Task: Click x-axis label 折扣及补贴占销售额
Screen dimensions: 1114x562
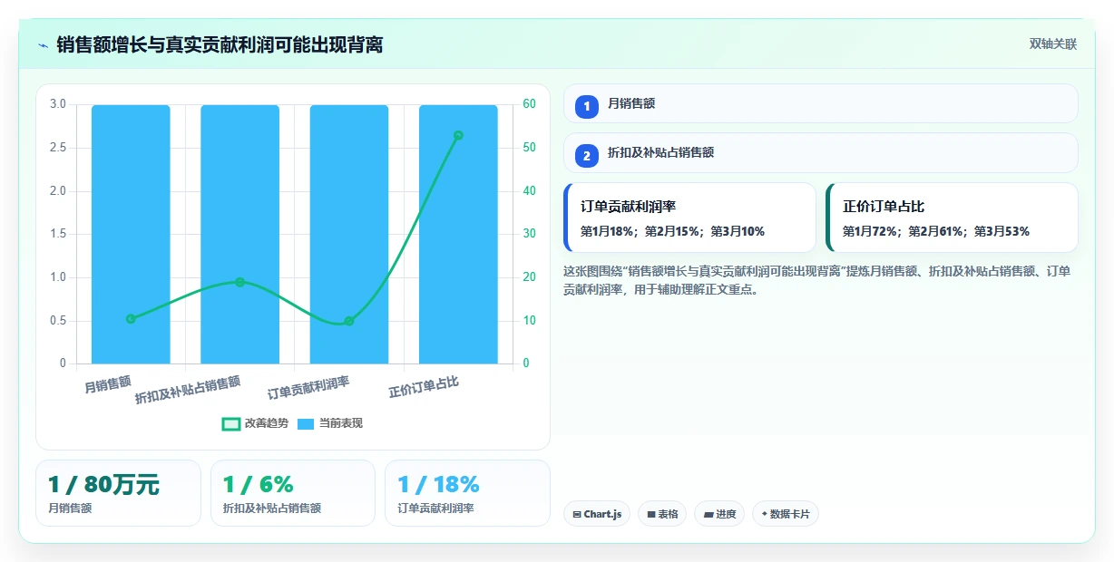Action: [x=188, y=390]
